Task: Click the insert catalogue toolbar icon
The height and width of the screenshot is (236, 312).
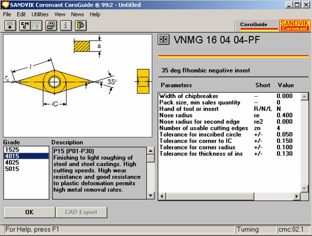Action: 51,25
